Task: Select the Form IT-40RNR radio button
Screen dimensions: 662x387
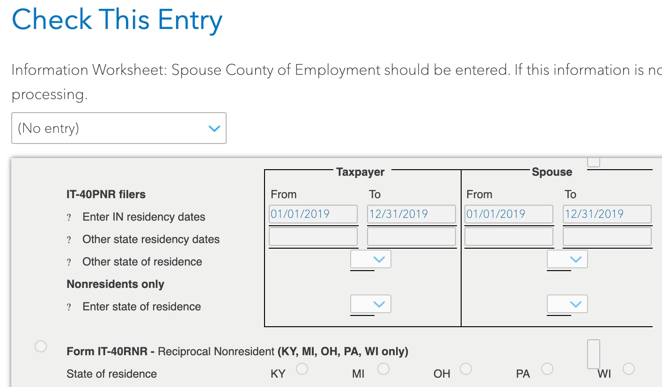Action: tap(41, 346)
